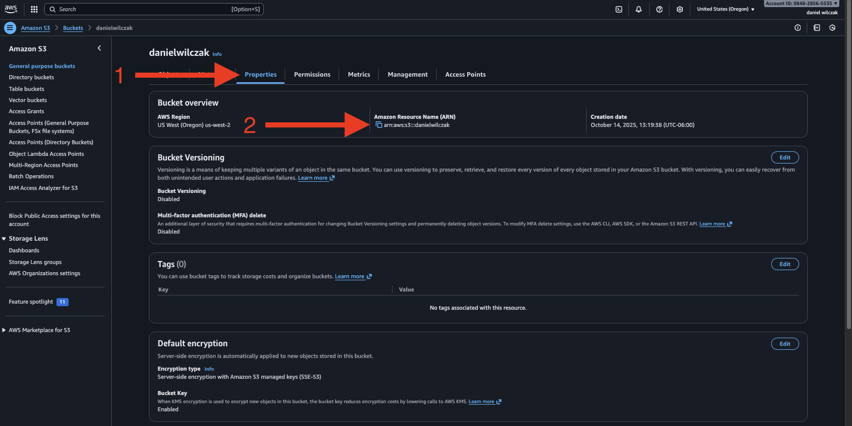Image resolution: width=852 pixels, height=426 pixels.
Task: Open the account ID dropdown menu
Action: pos(801,4)
